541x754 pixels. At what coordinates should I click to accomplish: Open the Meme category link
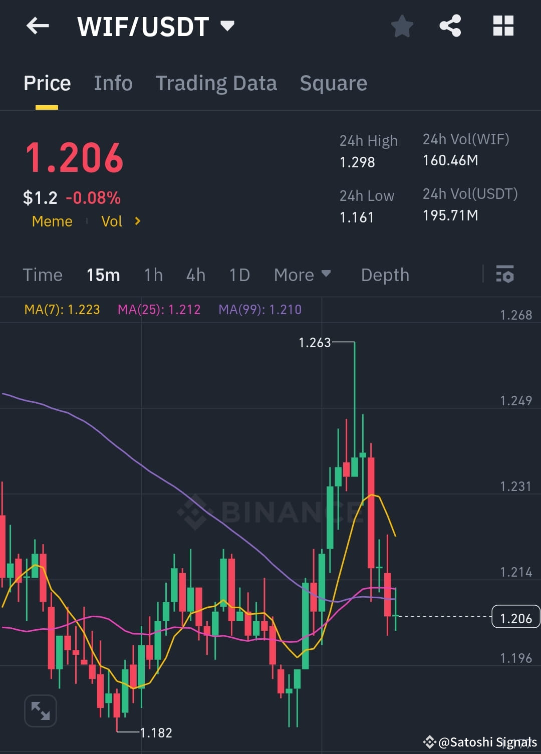point(52,221)
